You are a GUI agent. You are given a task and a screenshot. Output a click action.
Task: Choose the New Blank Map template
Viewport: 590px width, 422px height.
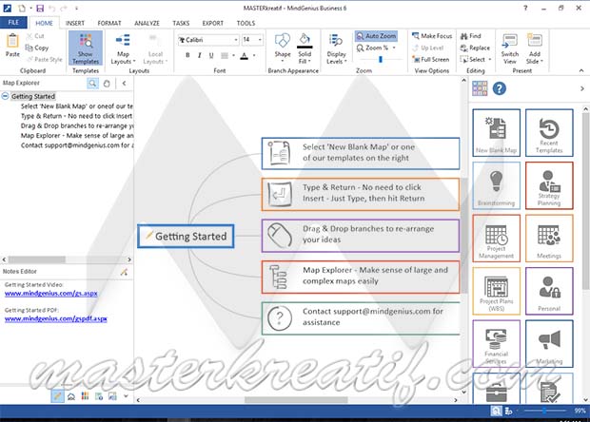tap(497, 133)
